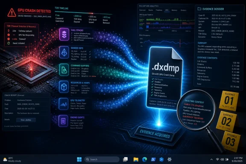Open the Resources & Heaps cube icon

(64, 87)
